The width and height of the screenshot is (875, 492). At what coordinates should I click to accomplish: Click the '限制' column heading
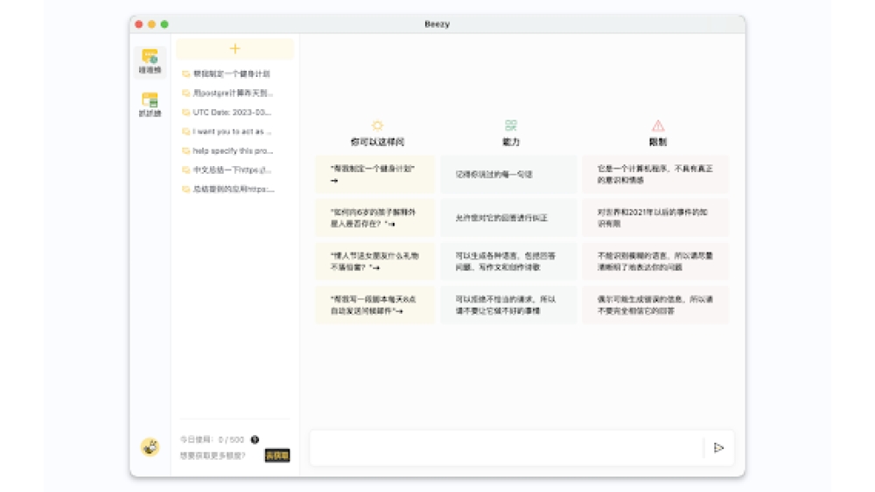click(x=658, y=142)
